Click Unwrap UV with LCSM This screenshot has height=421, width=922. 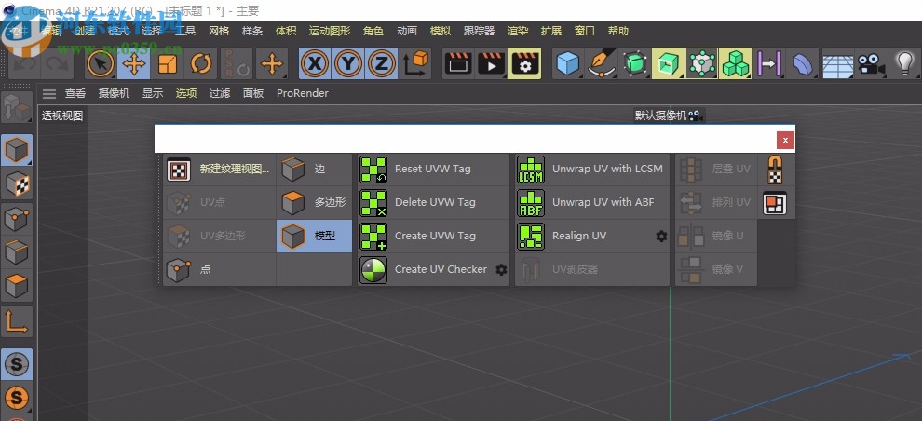tap(592, 170)
